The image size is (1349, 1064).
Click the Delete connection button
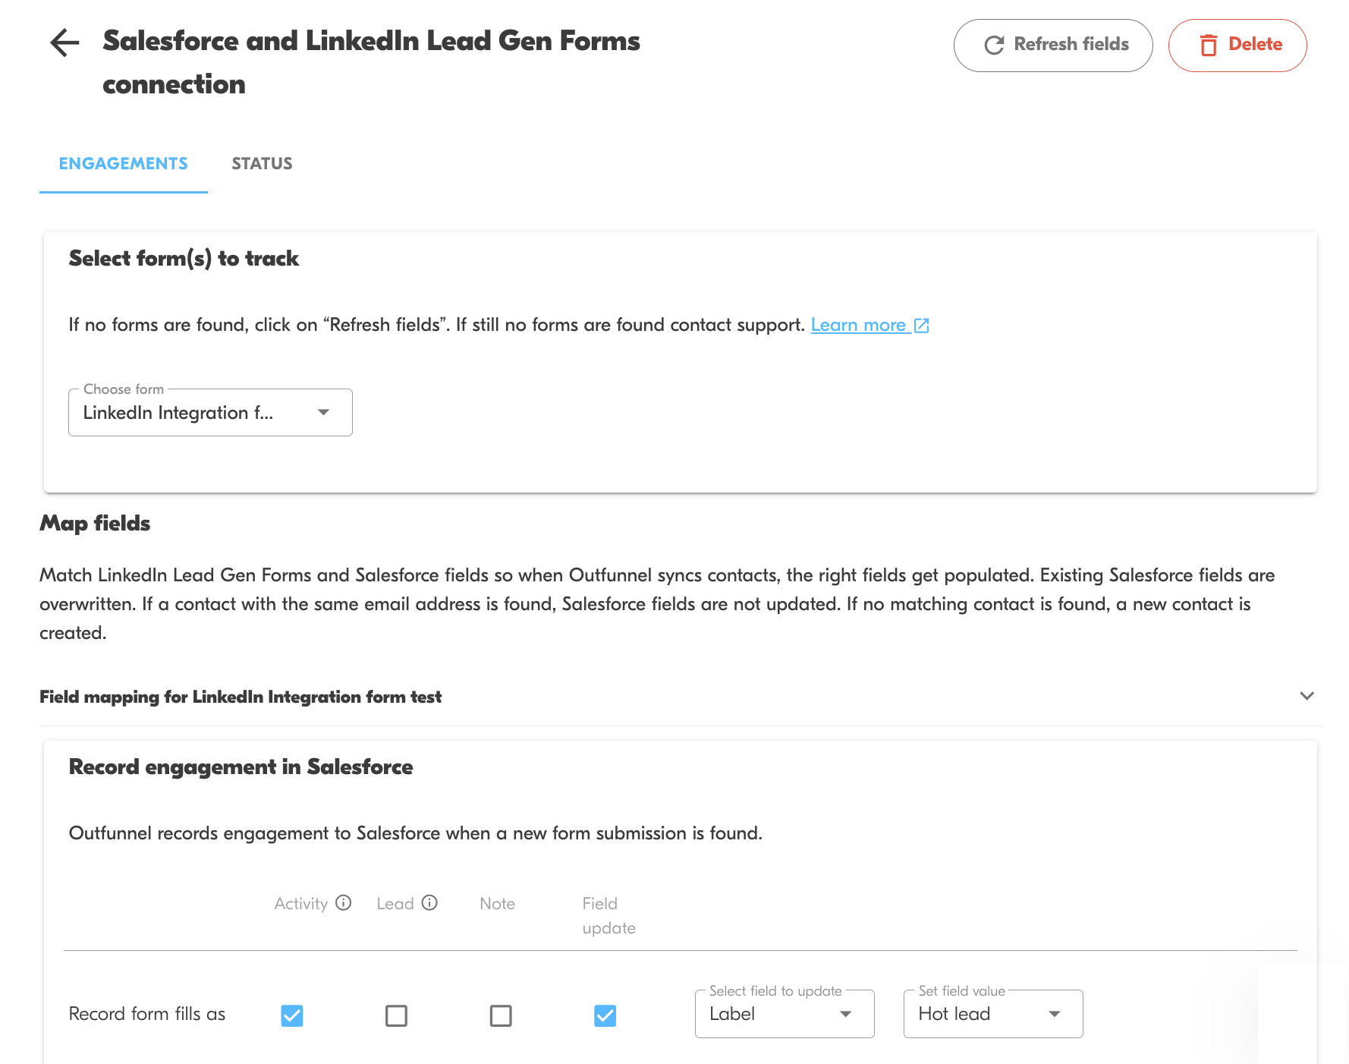pos(1237,46)
